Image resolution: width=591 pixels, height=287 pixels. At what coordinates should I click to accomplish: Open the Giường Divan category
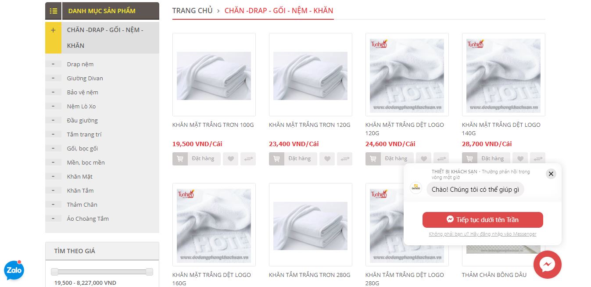click(85, 78)
